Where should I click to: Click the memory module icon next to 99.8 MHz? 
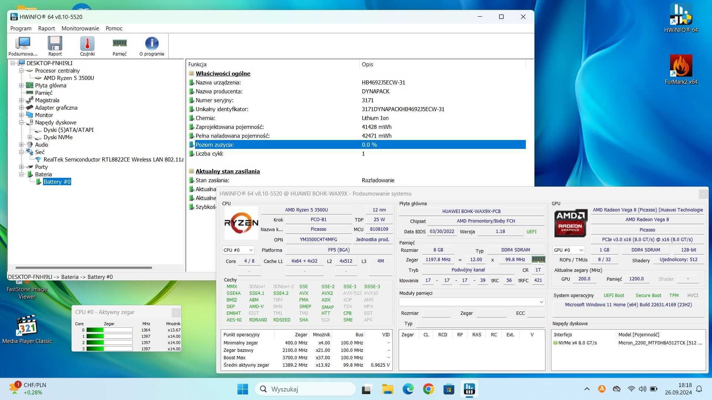538,259
